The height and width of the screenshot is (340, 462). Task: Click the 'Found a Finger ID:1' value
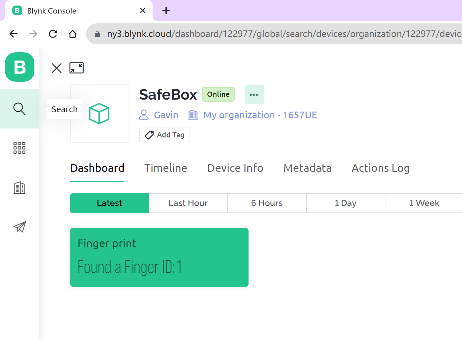(130, 267)
